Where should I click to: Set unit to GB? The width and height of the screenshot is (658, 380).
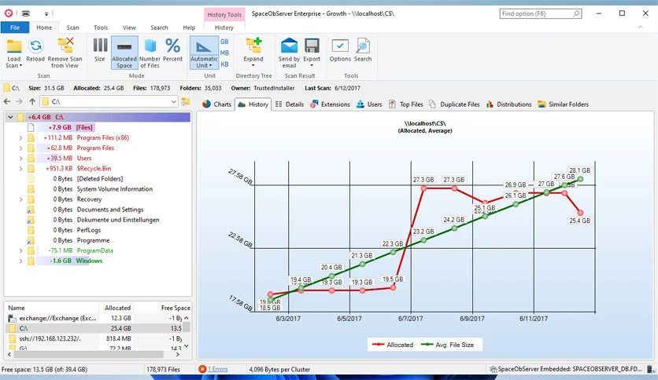pos(224,42)
